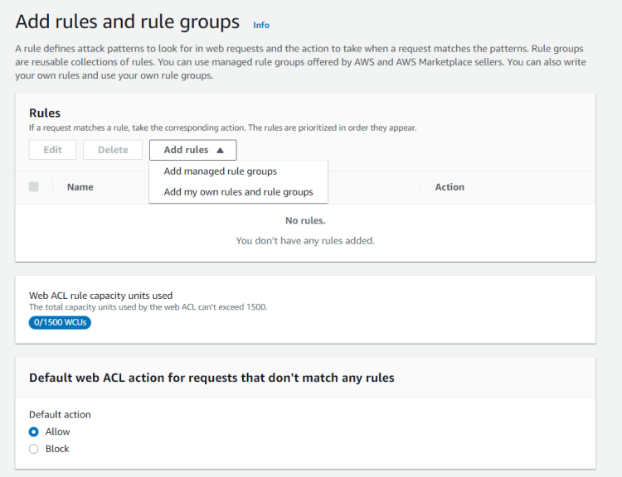Screen dimensions: 622x477
Task: Click the Default web ACL action heading
Action: point(211,378)
